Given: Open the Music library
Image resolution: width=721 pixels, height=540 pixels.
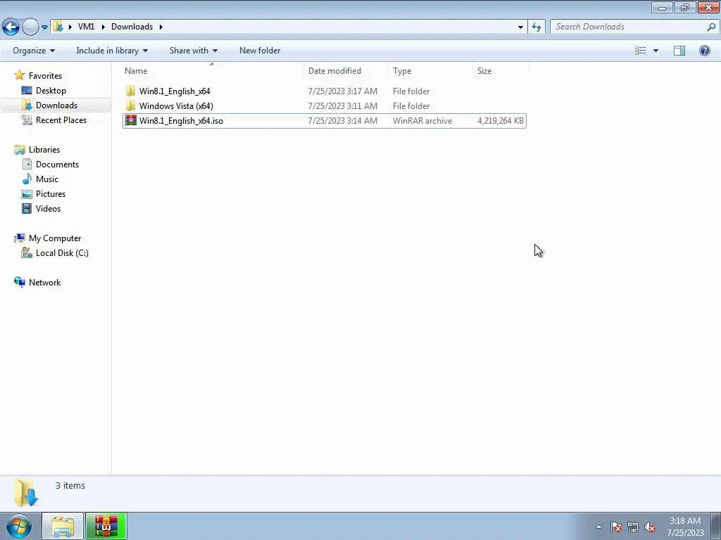Looking at the screenshot, I should (x=47, y=179).
